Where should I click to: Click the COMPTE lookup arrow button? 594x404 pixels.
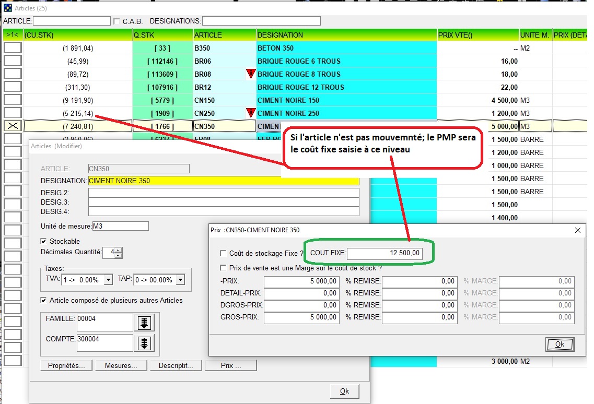point(145,343)
